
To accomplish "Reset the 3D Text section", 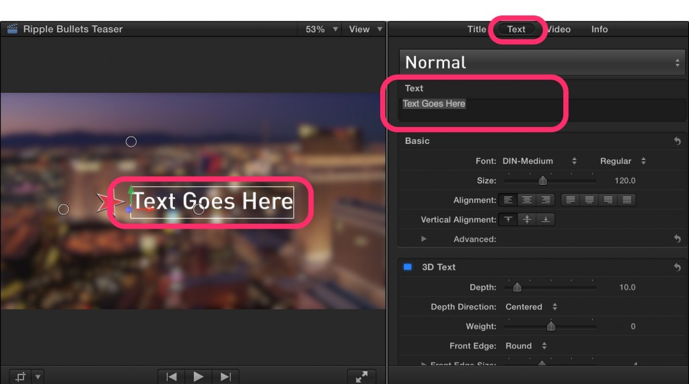I will click(677, 267).
